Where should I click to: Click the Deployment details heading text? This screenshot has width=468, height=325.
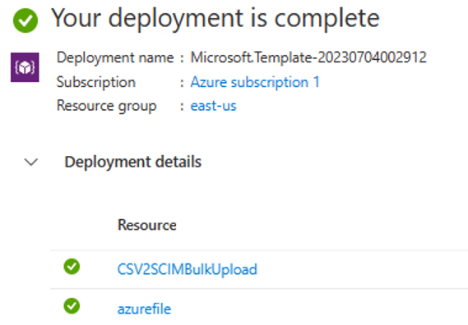[x=133, y=162]
